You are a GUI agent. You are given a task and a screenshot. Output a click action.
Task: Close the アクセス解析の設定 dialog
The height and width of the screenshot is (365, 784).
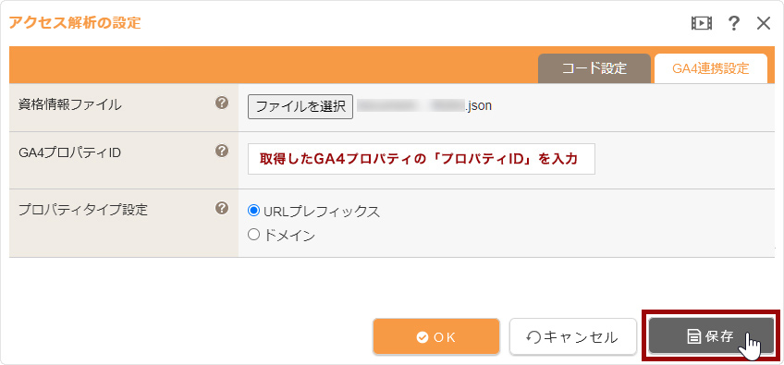click(764, 23)
